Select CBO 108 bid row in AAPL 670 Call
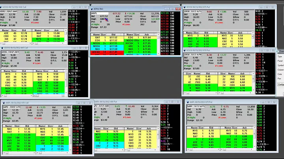 click(x=19, y=137)
